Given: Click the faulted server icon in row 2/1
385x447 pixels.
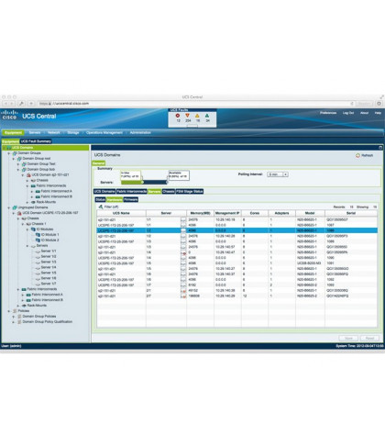Looking at the screenshot, I should pyautogui.click(x=183, y=291).
